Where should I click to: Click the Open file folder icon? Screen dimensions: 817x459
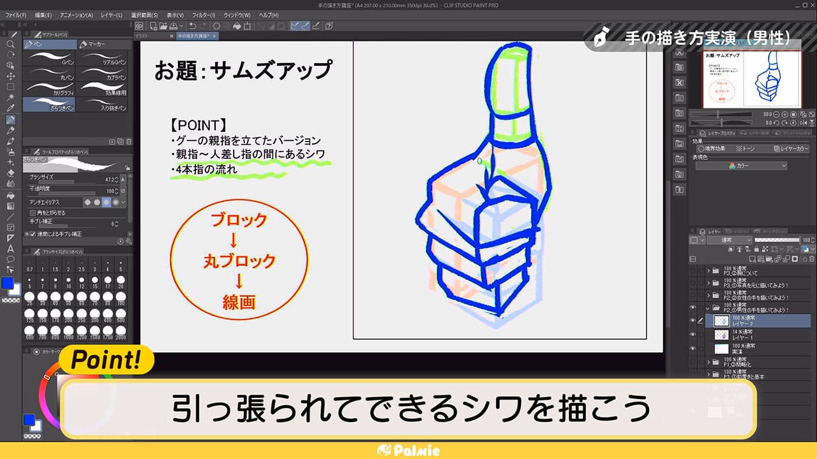coord(163,26)
